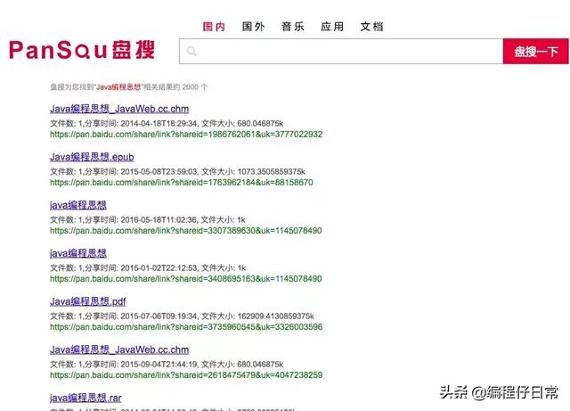Open the 音乐 tab
Image resolution: width=570 pixels, height=411 pixels.
[x=293, y=27]
